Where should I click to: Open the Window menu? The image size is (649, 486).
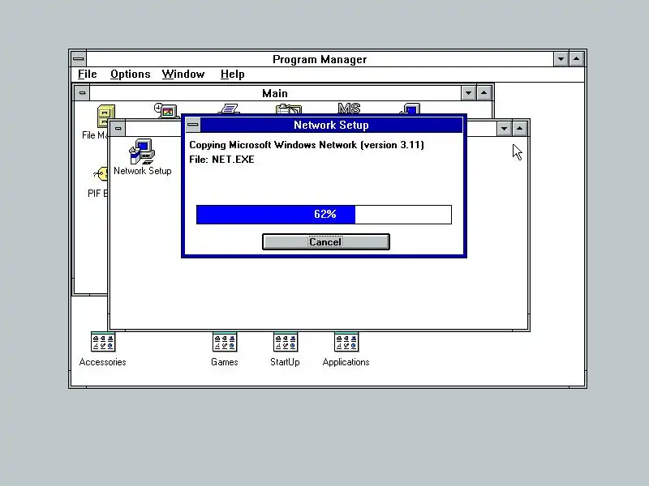point(183,75)
